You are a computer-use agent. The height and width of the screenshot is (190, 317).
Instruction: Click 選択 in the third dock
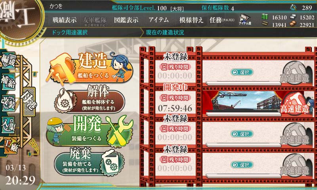pos(242,134)
